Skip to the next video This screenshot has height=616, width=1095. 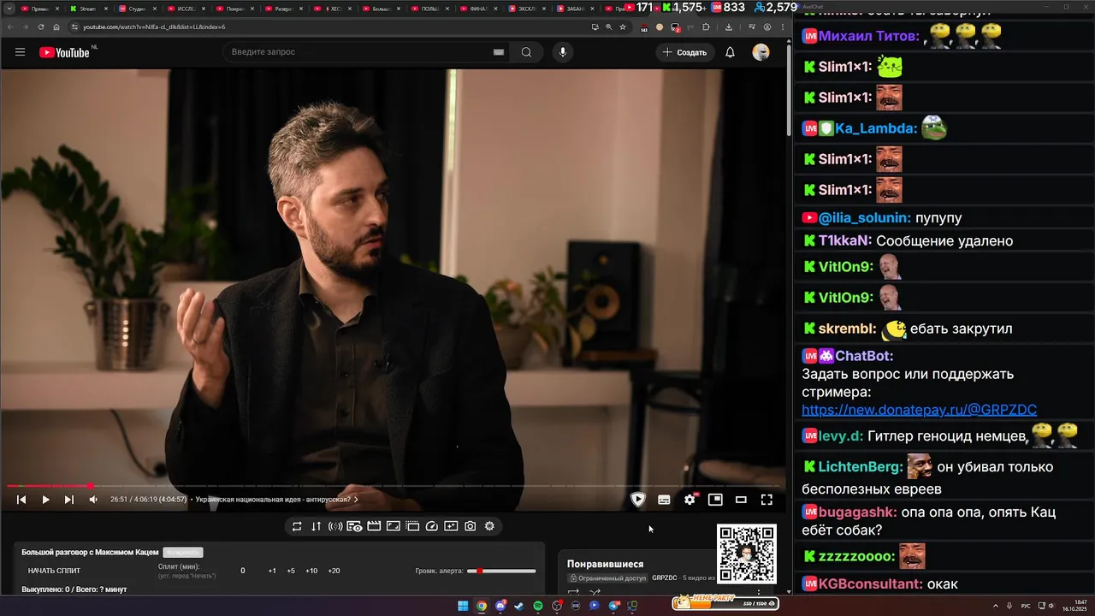pos(69,500)
